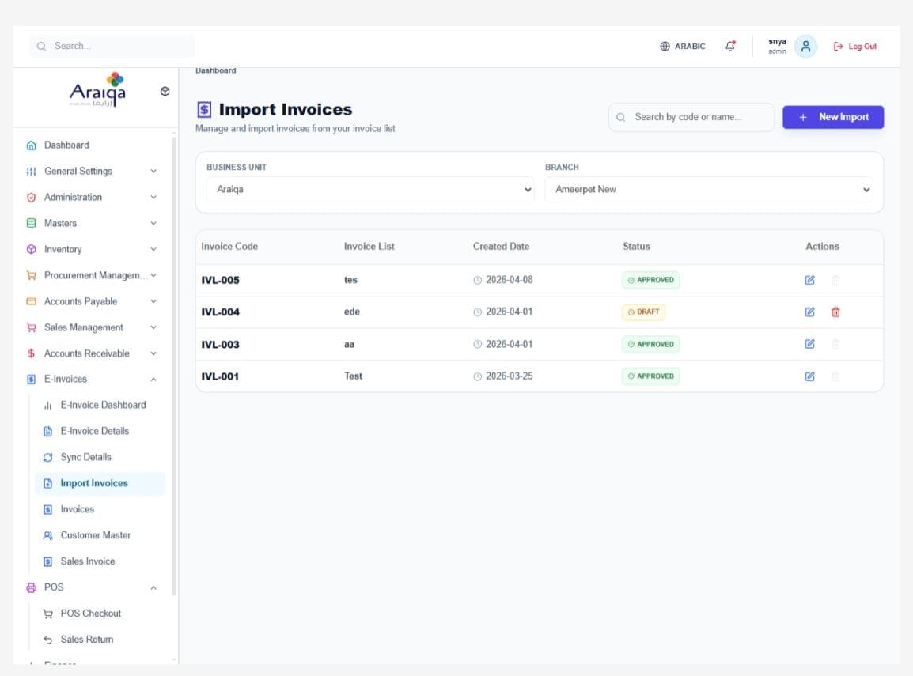Click the Log Out link
Screen dimensions: 913x676
click(x=854, y=47)
